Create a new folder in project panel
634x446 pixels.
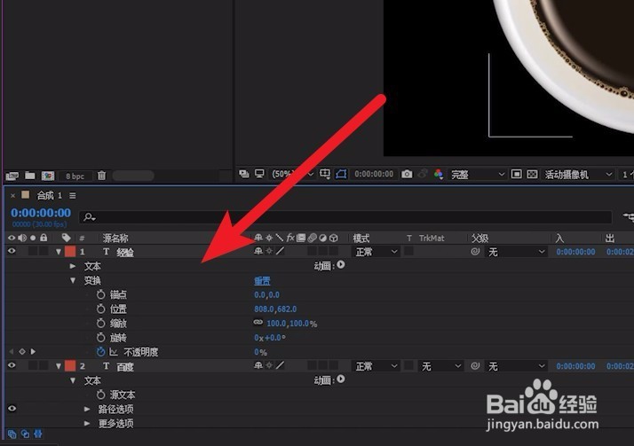click(30, 176)
